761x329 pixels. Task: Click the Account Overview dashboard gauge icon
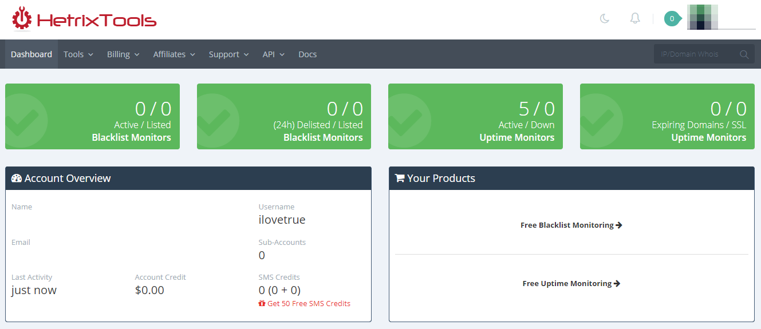coord(17,179)
